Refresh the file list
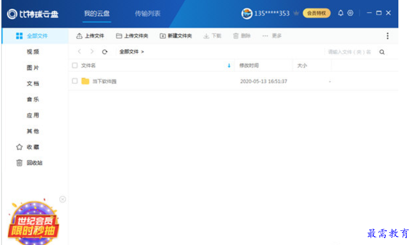412x245 pixels. 104,52
